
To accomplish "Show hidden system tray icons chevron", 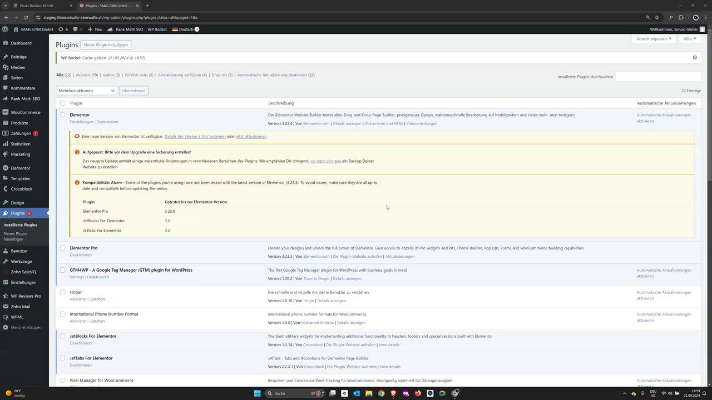I will coord(625,393).
